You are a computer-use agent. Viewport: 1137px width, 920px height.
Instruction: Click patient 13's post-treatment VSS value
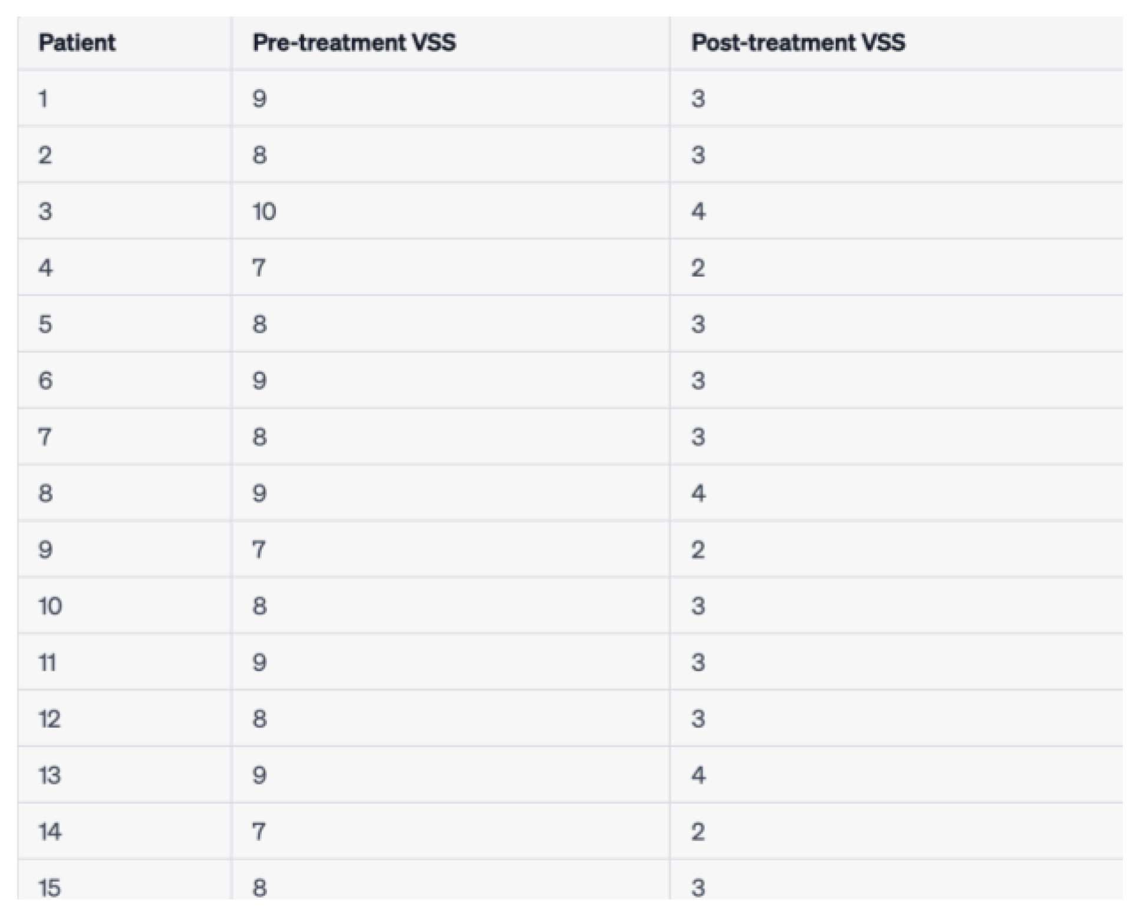698,775
